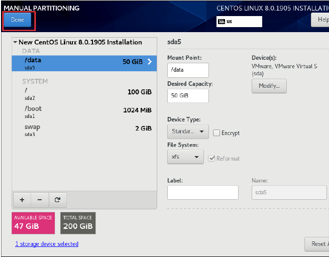Click the sda5 heading on right panel
Viewport: 329px width, 257px height.
(x=174, y=42)
